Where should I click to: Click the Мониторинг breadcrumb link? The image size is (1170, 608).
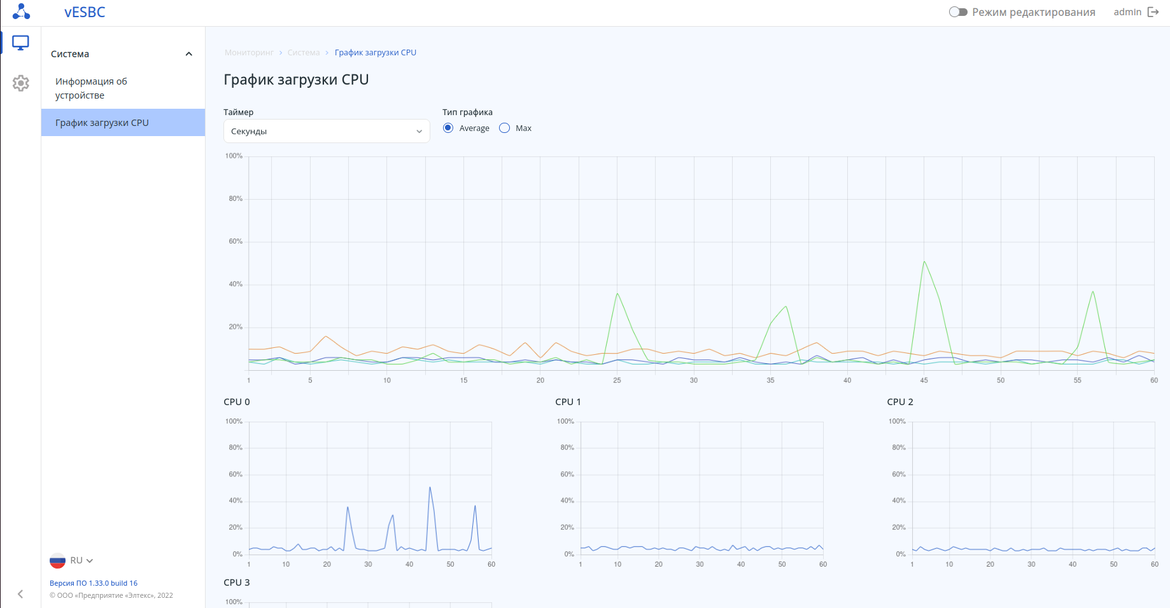[249, 53]
